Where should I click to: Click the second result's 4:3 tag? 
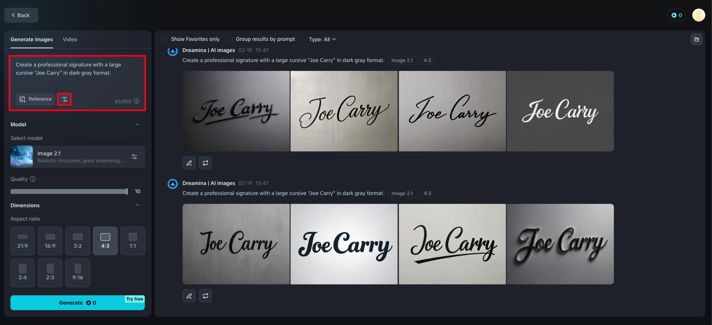click(x=427, y=194)
